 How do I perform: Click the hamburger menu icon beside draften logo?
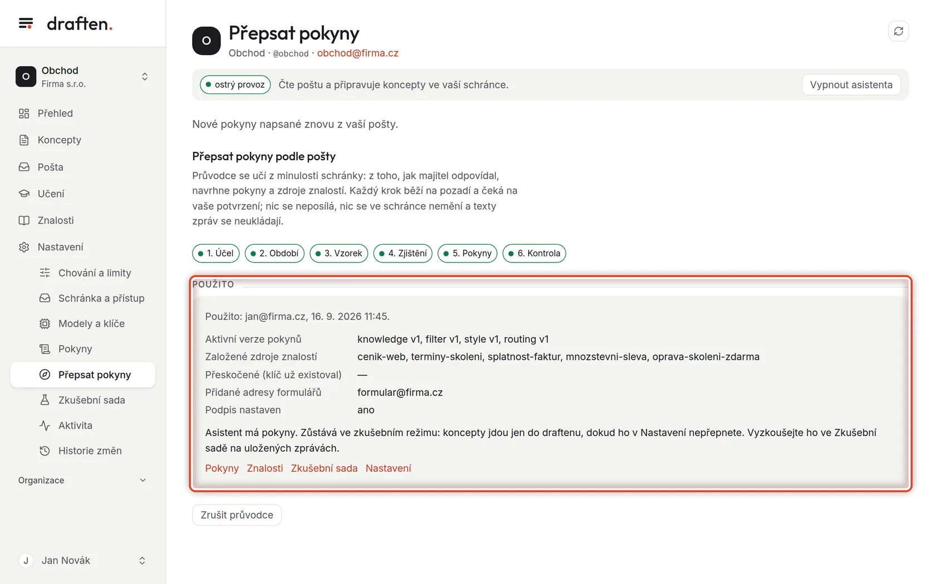[26, 23]
